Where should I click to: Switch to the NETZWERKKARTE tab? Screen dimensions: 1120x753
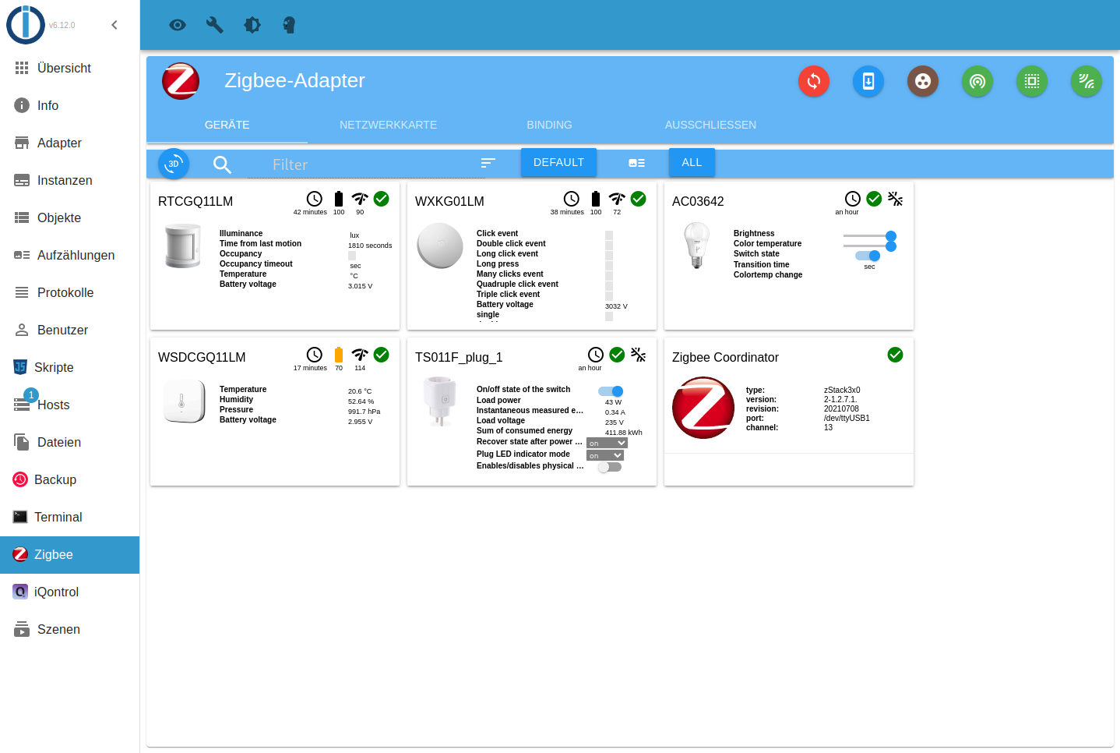(x=388, y=125)
